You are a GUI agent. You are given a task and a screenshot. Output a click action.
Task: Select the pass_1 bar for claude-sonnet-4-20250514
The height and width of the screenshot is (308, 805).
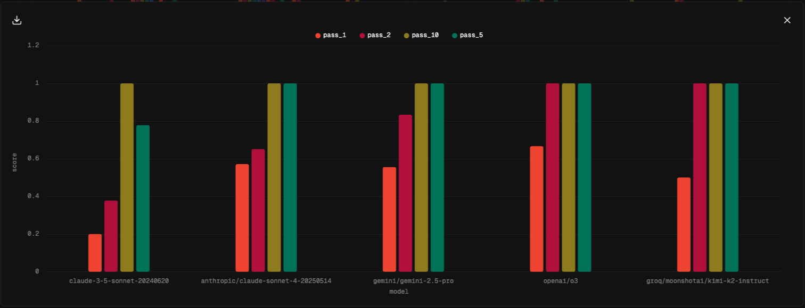242,218
